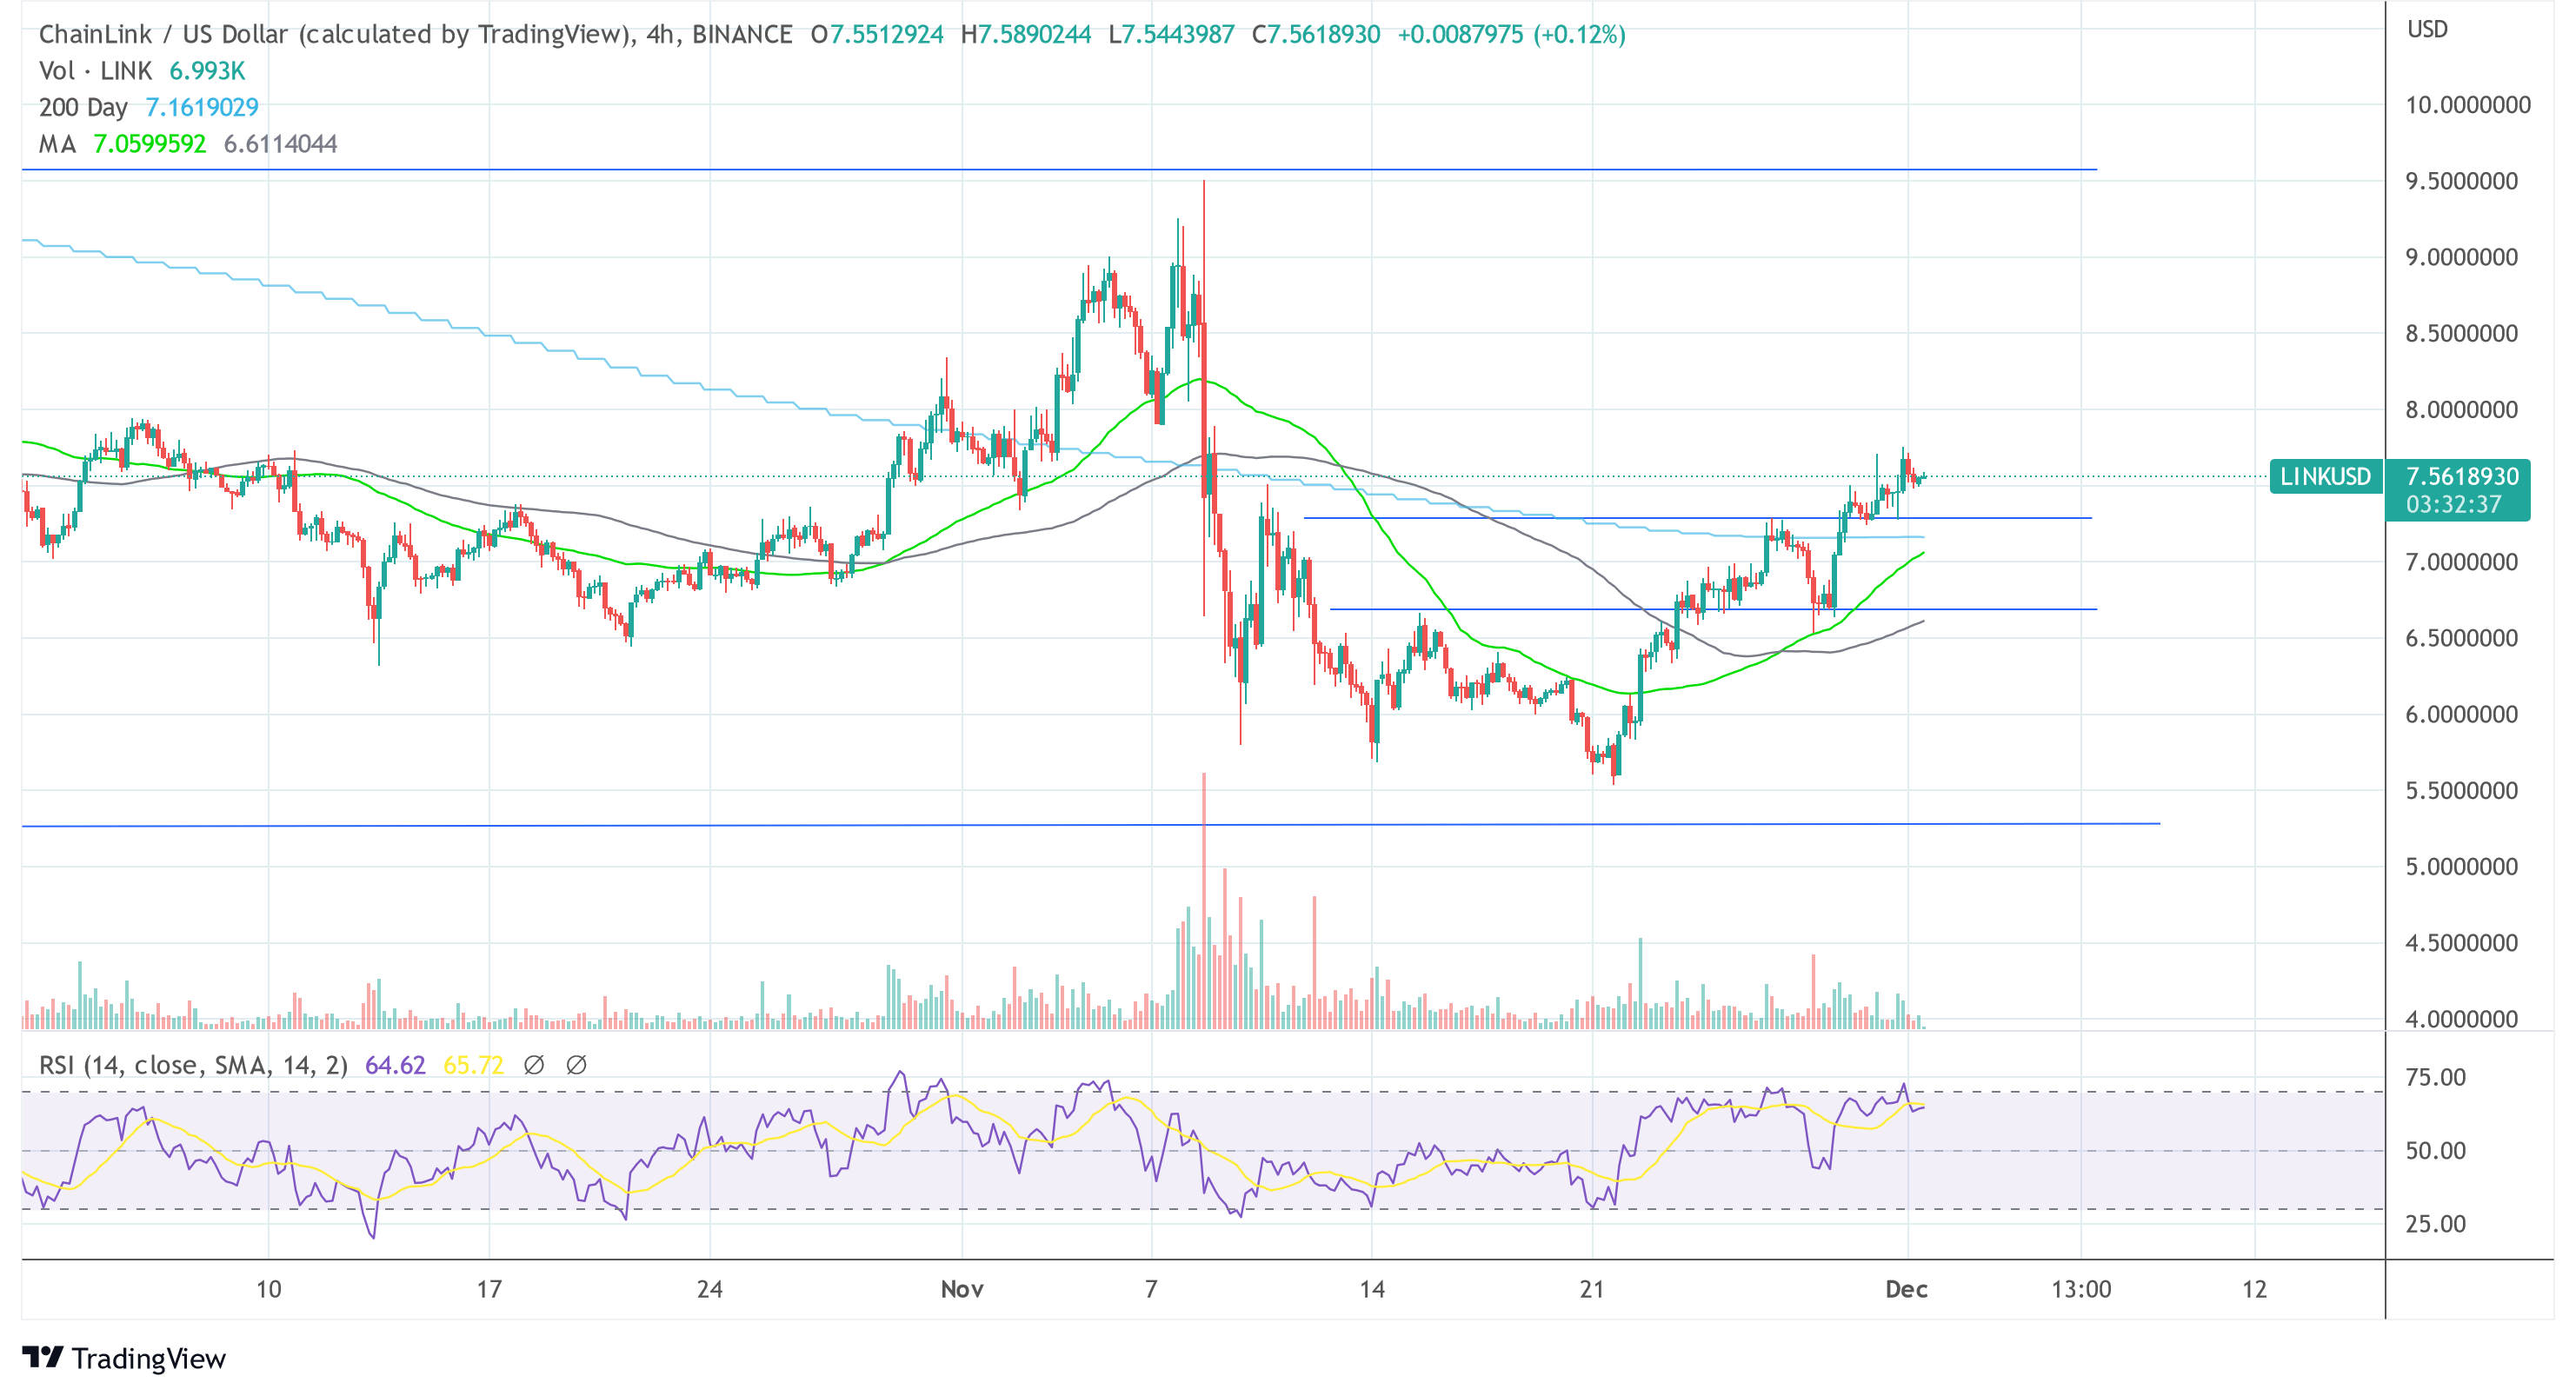
Task: Click the 9.0000000 price axis label
Action: [2461, 257]
